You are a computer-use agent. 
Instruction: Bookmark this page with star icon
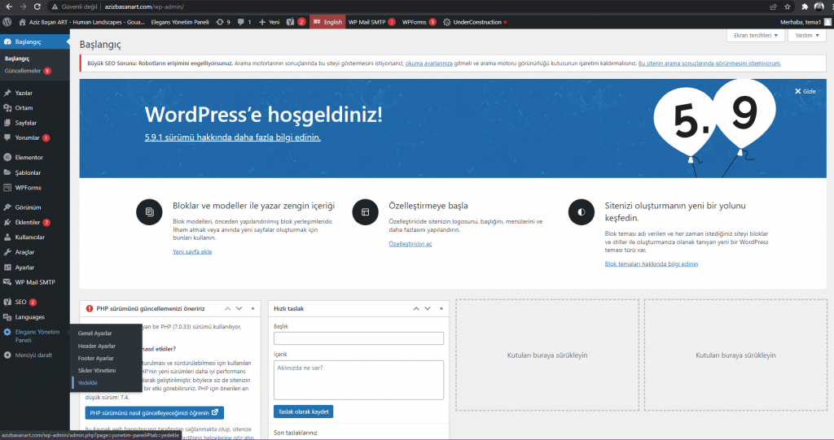(x=788, y=7)
